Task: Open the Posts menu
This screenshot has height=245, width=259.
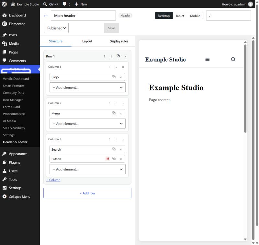Action: click(20, 35)
